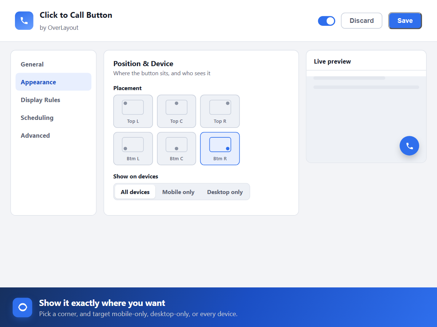Image resolution: width=437 pixels, height=327 pixels.
Task: Toggle the app enable switch off
Action: click(x=327, y=21)
